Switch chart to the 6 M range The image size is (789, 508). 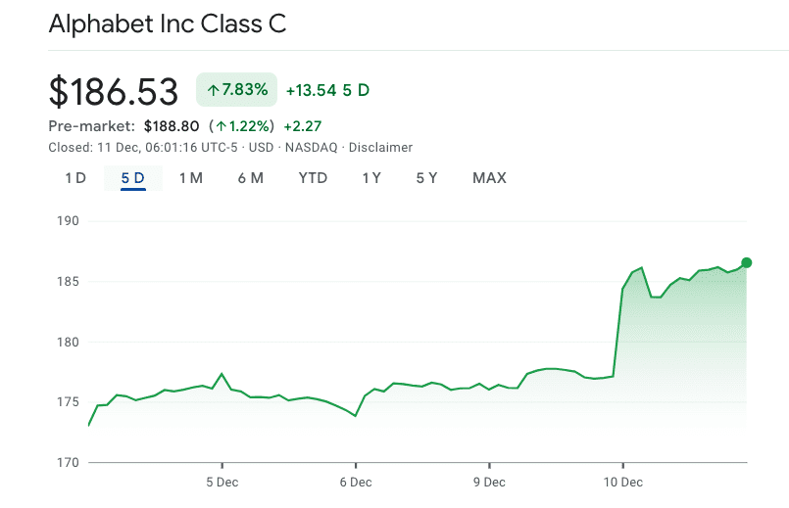pyautogui.click(x=250, y=178)
